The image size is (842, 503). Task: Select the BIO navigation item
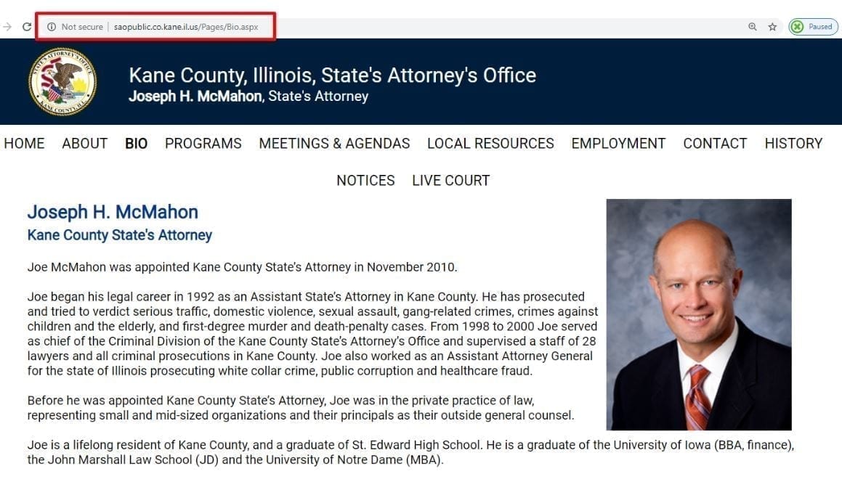click(x=137, y=144)
